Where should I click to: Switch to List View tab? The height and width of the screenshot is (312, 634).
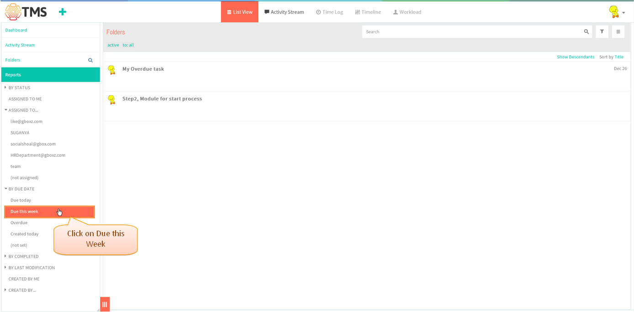coord(240,12)
